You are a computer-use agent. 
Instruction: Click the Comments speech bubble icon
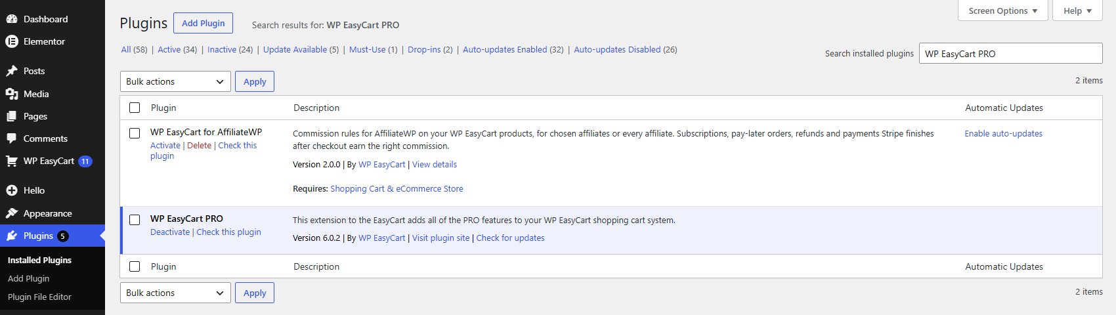[11, 138]
